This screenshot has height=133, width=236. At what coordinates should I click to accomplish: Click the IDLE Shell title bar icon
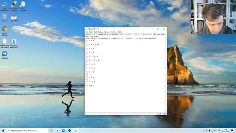(x=87, y=29)
